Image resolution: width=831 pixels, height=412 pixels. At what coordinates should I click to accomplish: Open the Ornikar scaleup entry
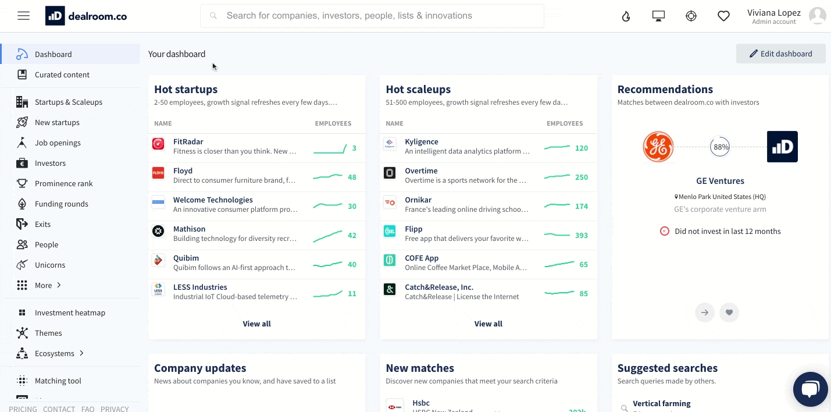(488, 206)
